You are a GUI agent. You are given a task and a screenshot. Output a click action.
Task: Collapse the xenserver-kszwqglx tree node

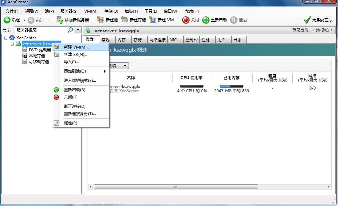[x=12, y=44]
